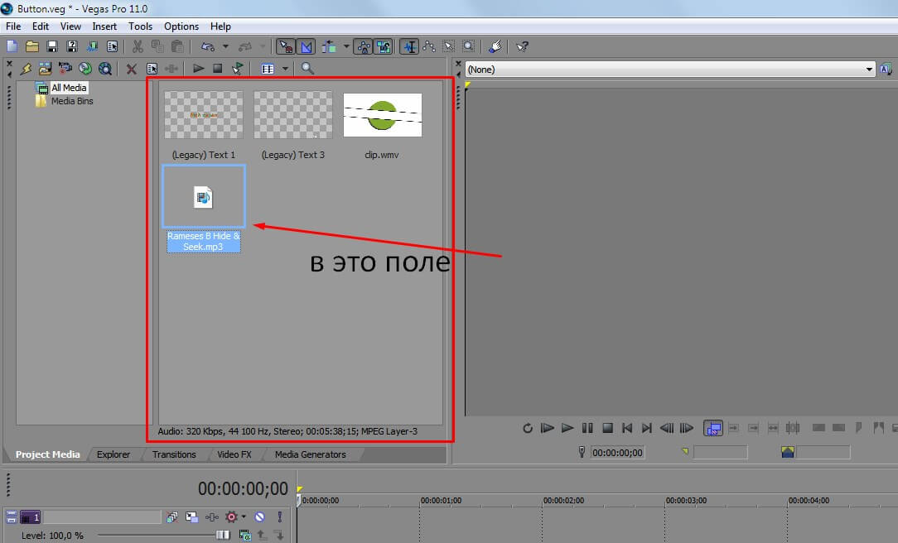The image size is (898, 543).
Task: Create a new project from the toolbar
Action: (12, 46)
